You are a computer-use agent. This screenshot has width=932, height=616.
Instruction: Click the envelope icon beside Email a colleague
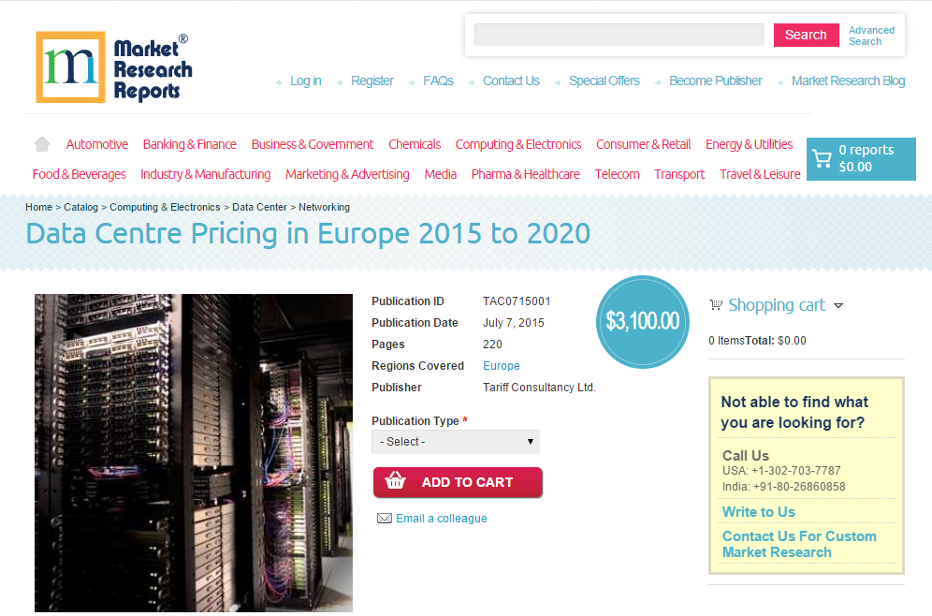tap(385, 518)
